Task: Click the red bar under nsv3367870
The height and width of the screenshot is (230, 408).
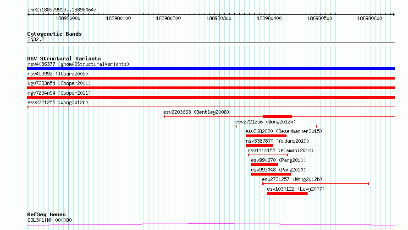Action: 259,145
